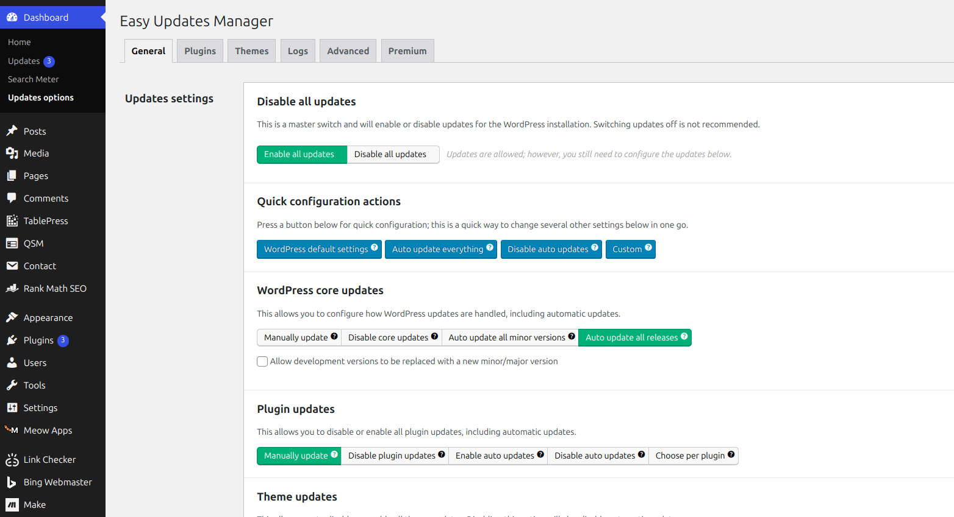Click the TablePress sidebar icon
This screenshot has height=517, width=954.
click(12, 221)
